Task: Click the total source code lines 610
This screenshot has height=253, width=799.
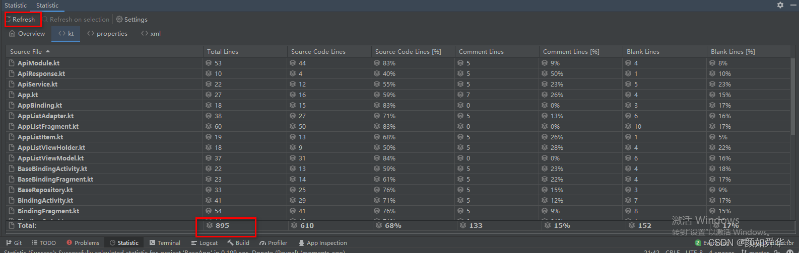Action: coord(307,225)
